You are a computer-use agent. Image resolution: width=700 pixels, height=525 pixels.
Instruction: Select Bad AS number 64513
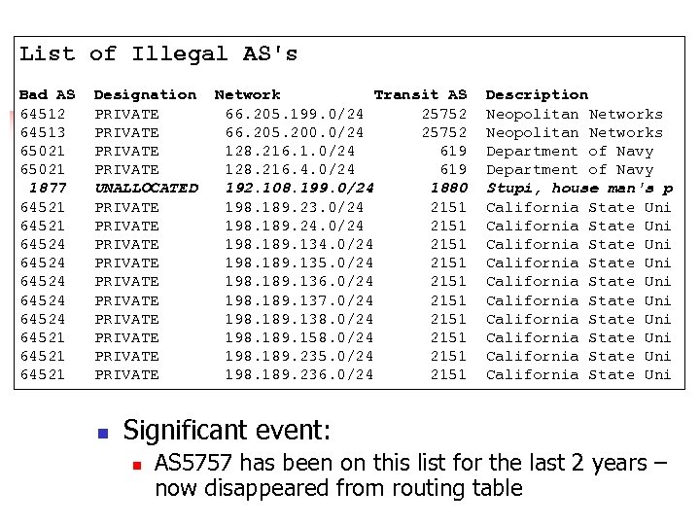(x=42, y=132)
